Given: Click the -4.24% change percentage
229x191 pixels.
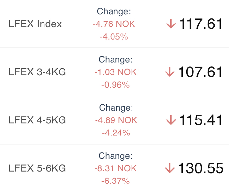Looking at the screenshot, I should (x=116, y=133).
